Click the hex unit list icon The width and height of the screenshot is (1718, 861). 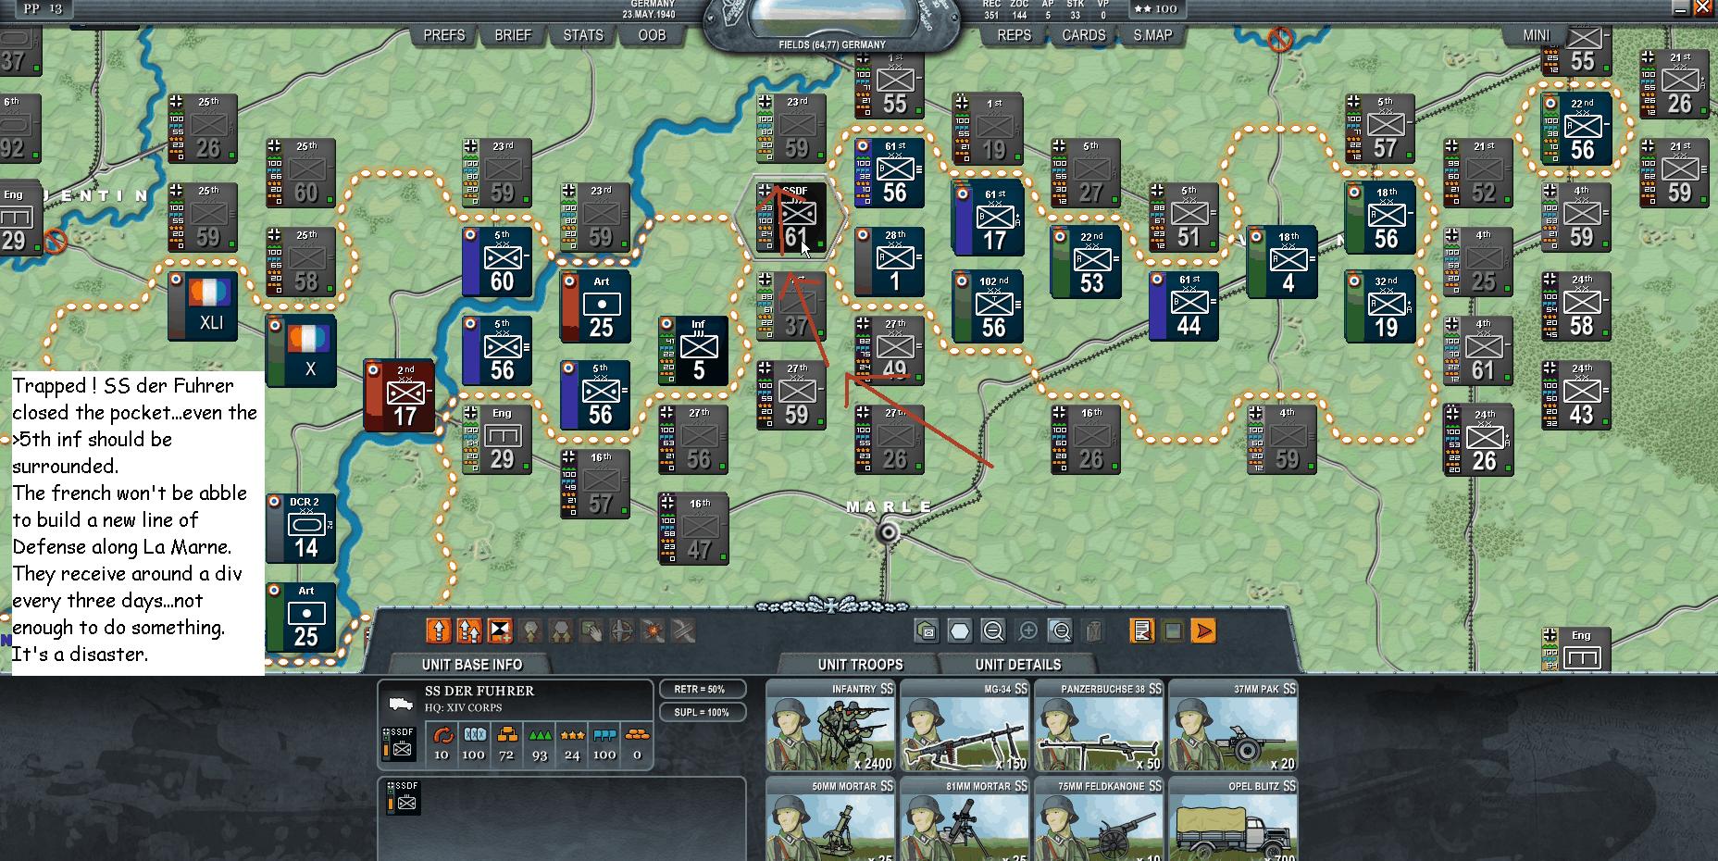(927, 631)
